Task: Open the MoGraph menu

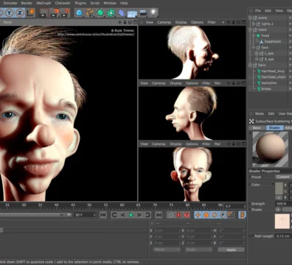Action: click(44, 3)
